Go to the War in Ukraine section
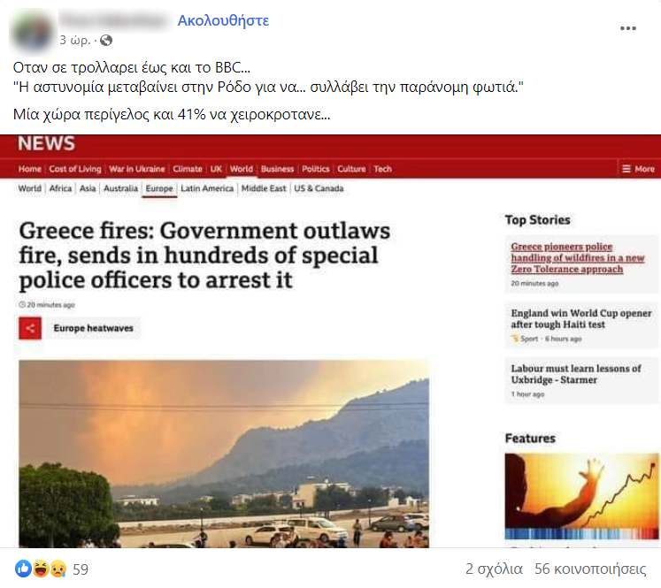The image size is (661, 588). click(136, 169)
